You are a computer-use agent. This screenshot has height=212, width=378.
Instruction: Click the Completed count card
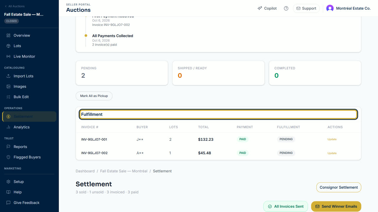tap(315, 73)
